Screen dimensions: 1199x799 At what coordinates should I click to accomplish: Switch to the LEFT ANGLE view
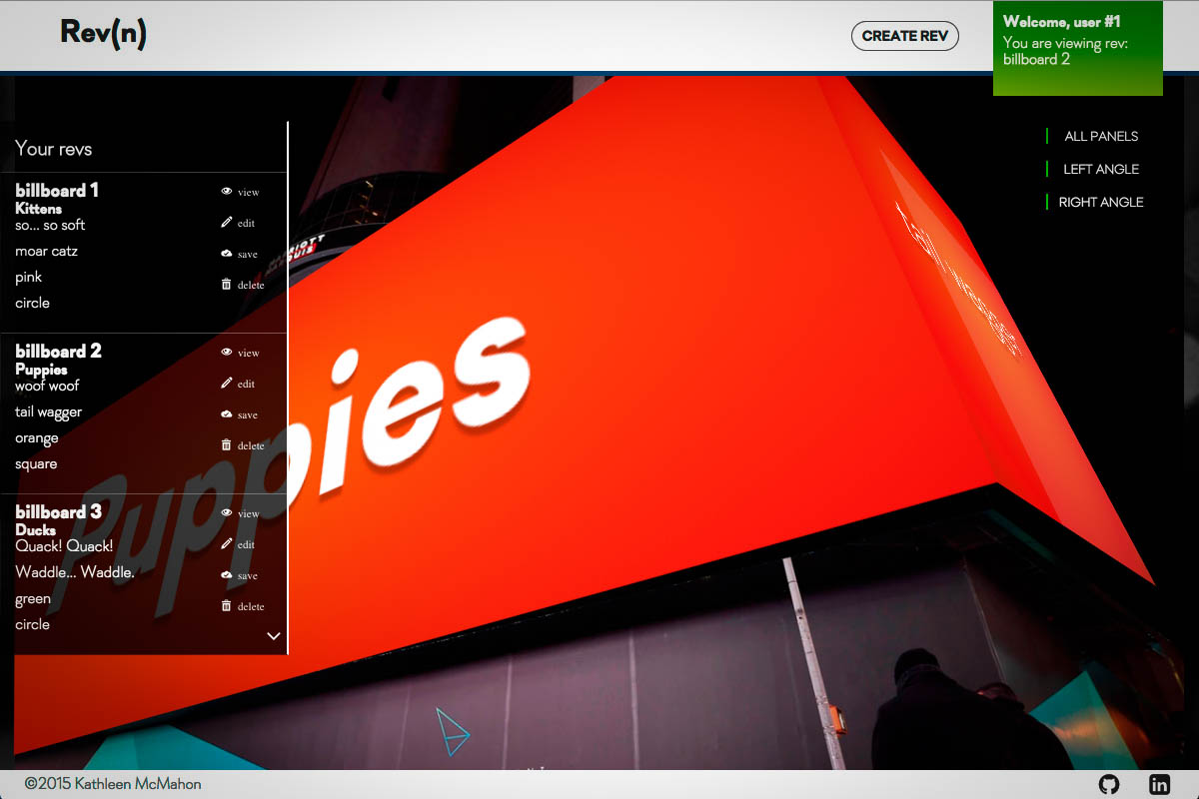click(1100, 169)
